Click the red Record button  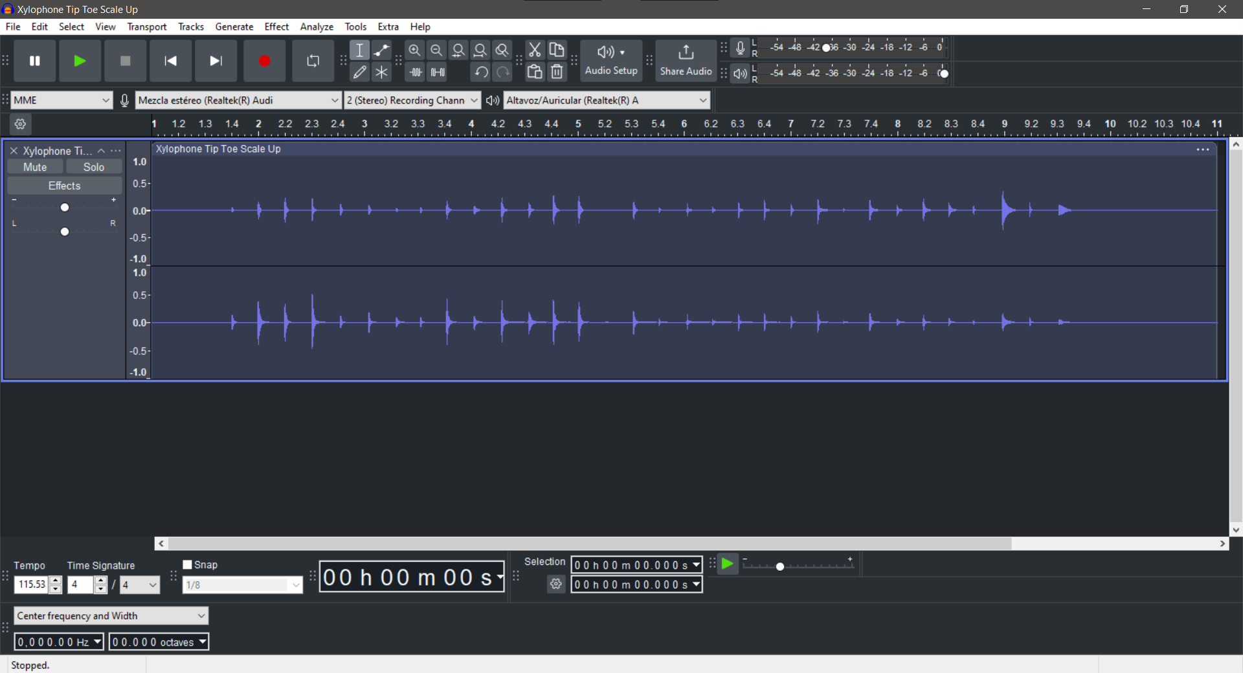click(264, 61)
